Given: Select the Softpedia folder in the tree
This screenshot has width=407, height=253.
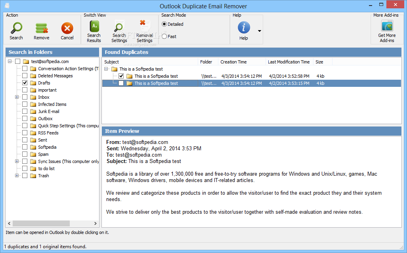Looking at the screenshot, I should pos(47,147).
